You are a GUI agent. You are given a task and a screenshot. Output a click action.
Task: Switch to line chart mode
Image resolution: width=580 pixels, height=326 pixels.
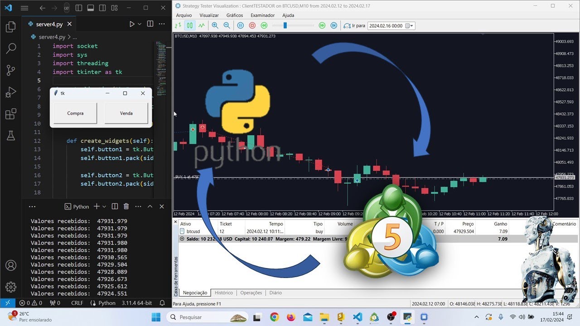click(201, 26)
